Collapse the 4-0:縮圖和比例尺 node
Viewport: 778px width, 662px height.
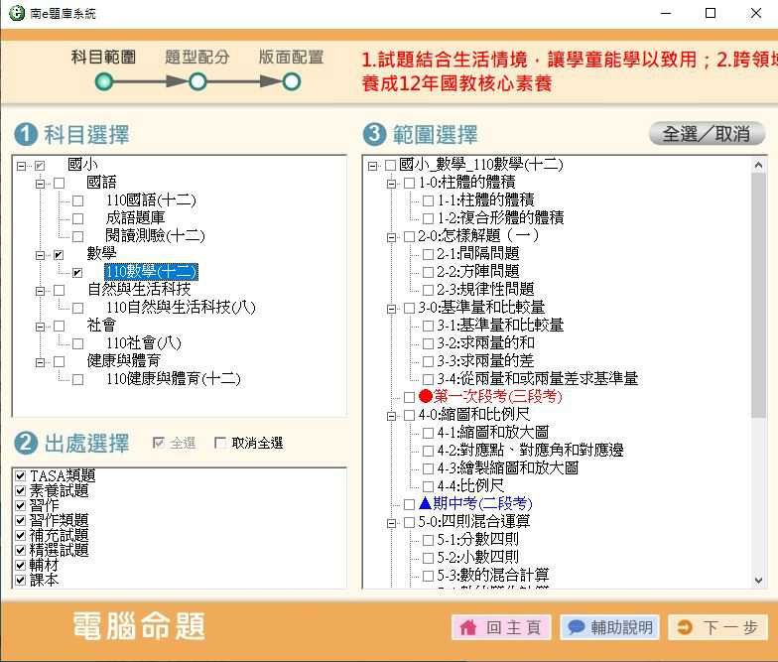coord(391,416)
